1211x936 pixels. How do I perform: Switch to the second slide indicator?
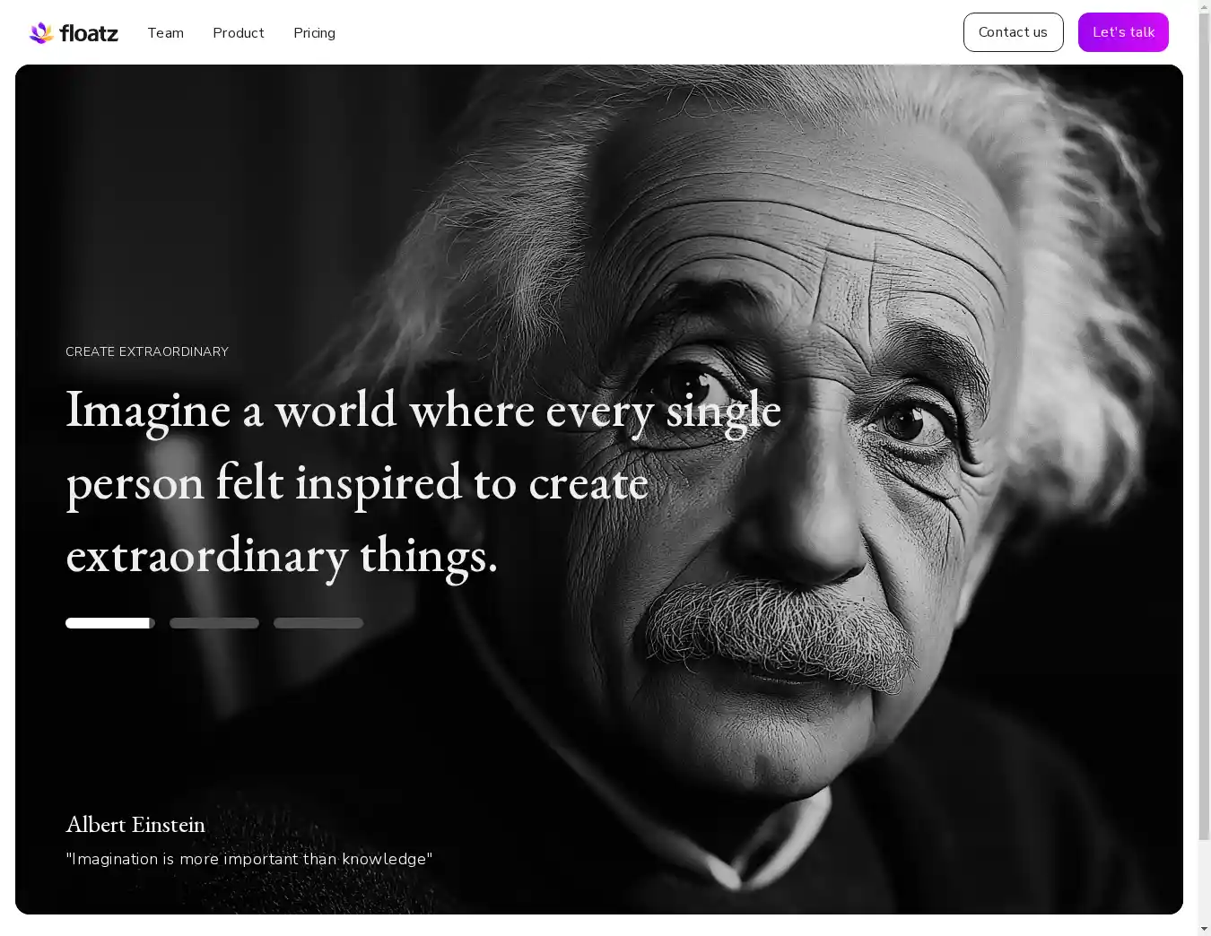(214, 623)
